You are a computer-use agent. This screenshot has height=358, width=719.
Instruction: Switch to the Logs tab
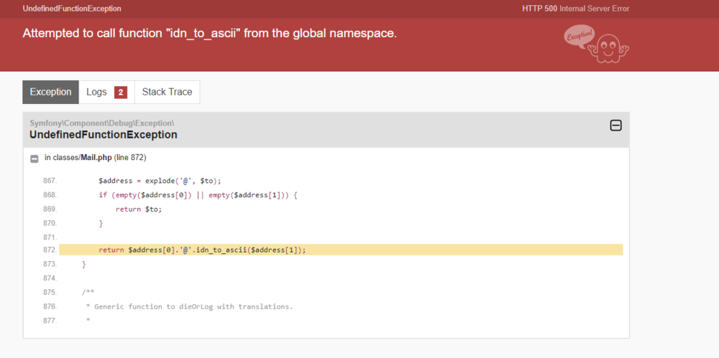(106, 92)
